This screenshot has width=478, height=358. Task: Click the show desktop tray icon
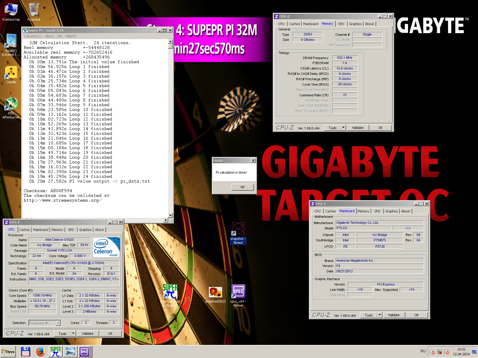(x=474, y=352)
